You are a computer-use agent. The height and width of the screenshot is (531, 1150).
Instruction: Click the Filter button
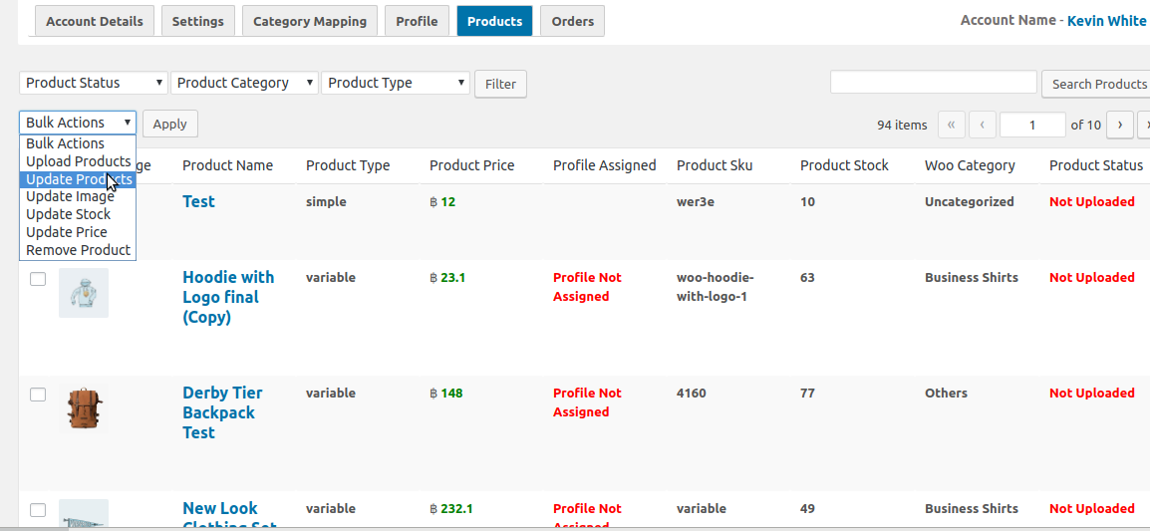click(x=501, y=85)
